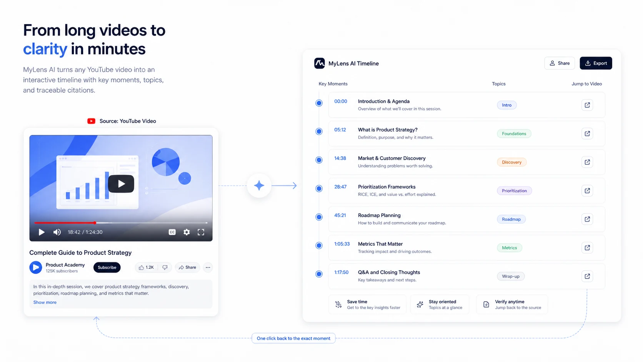Click the 1:05:33 timestamp link
This screenshot has height=362, width=643.
click(342, 244)
